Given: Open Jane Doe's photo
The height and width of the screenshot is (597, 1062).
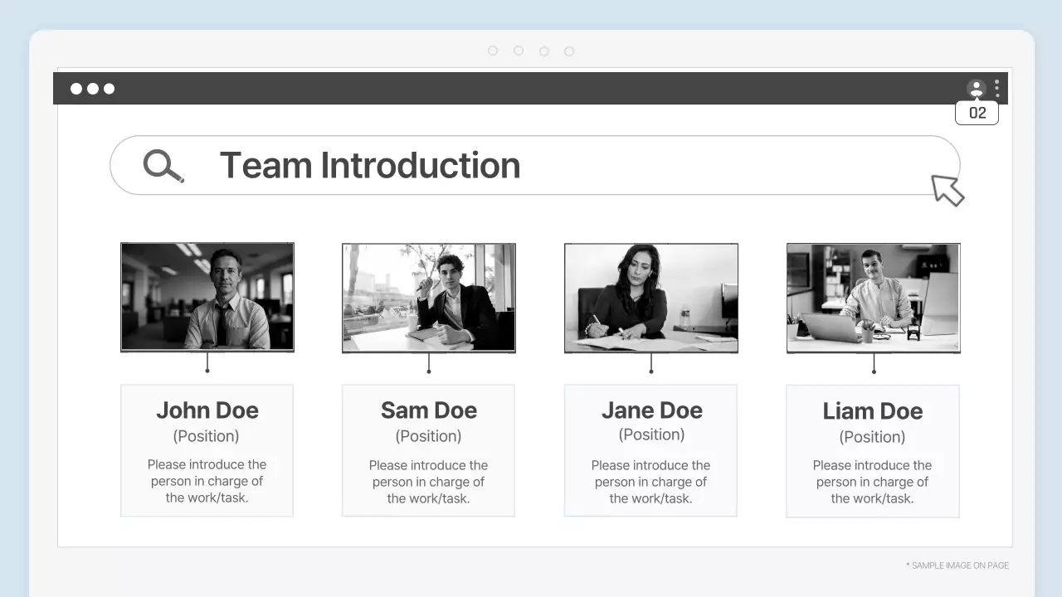Looking at the screenshot, I should [x=651, y=297].
